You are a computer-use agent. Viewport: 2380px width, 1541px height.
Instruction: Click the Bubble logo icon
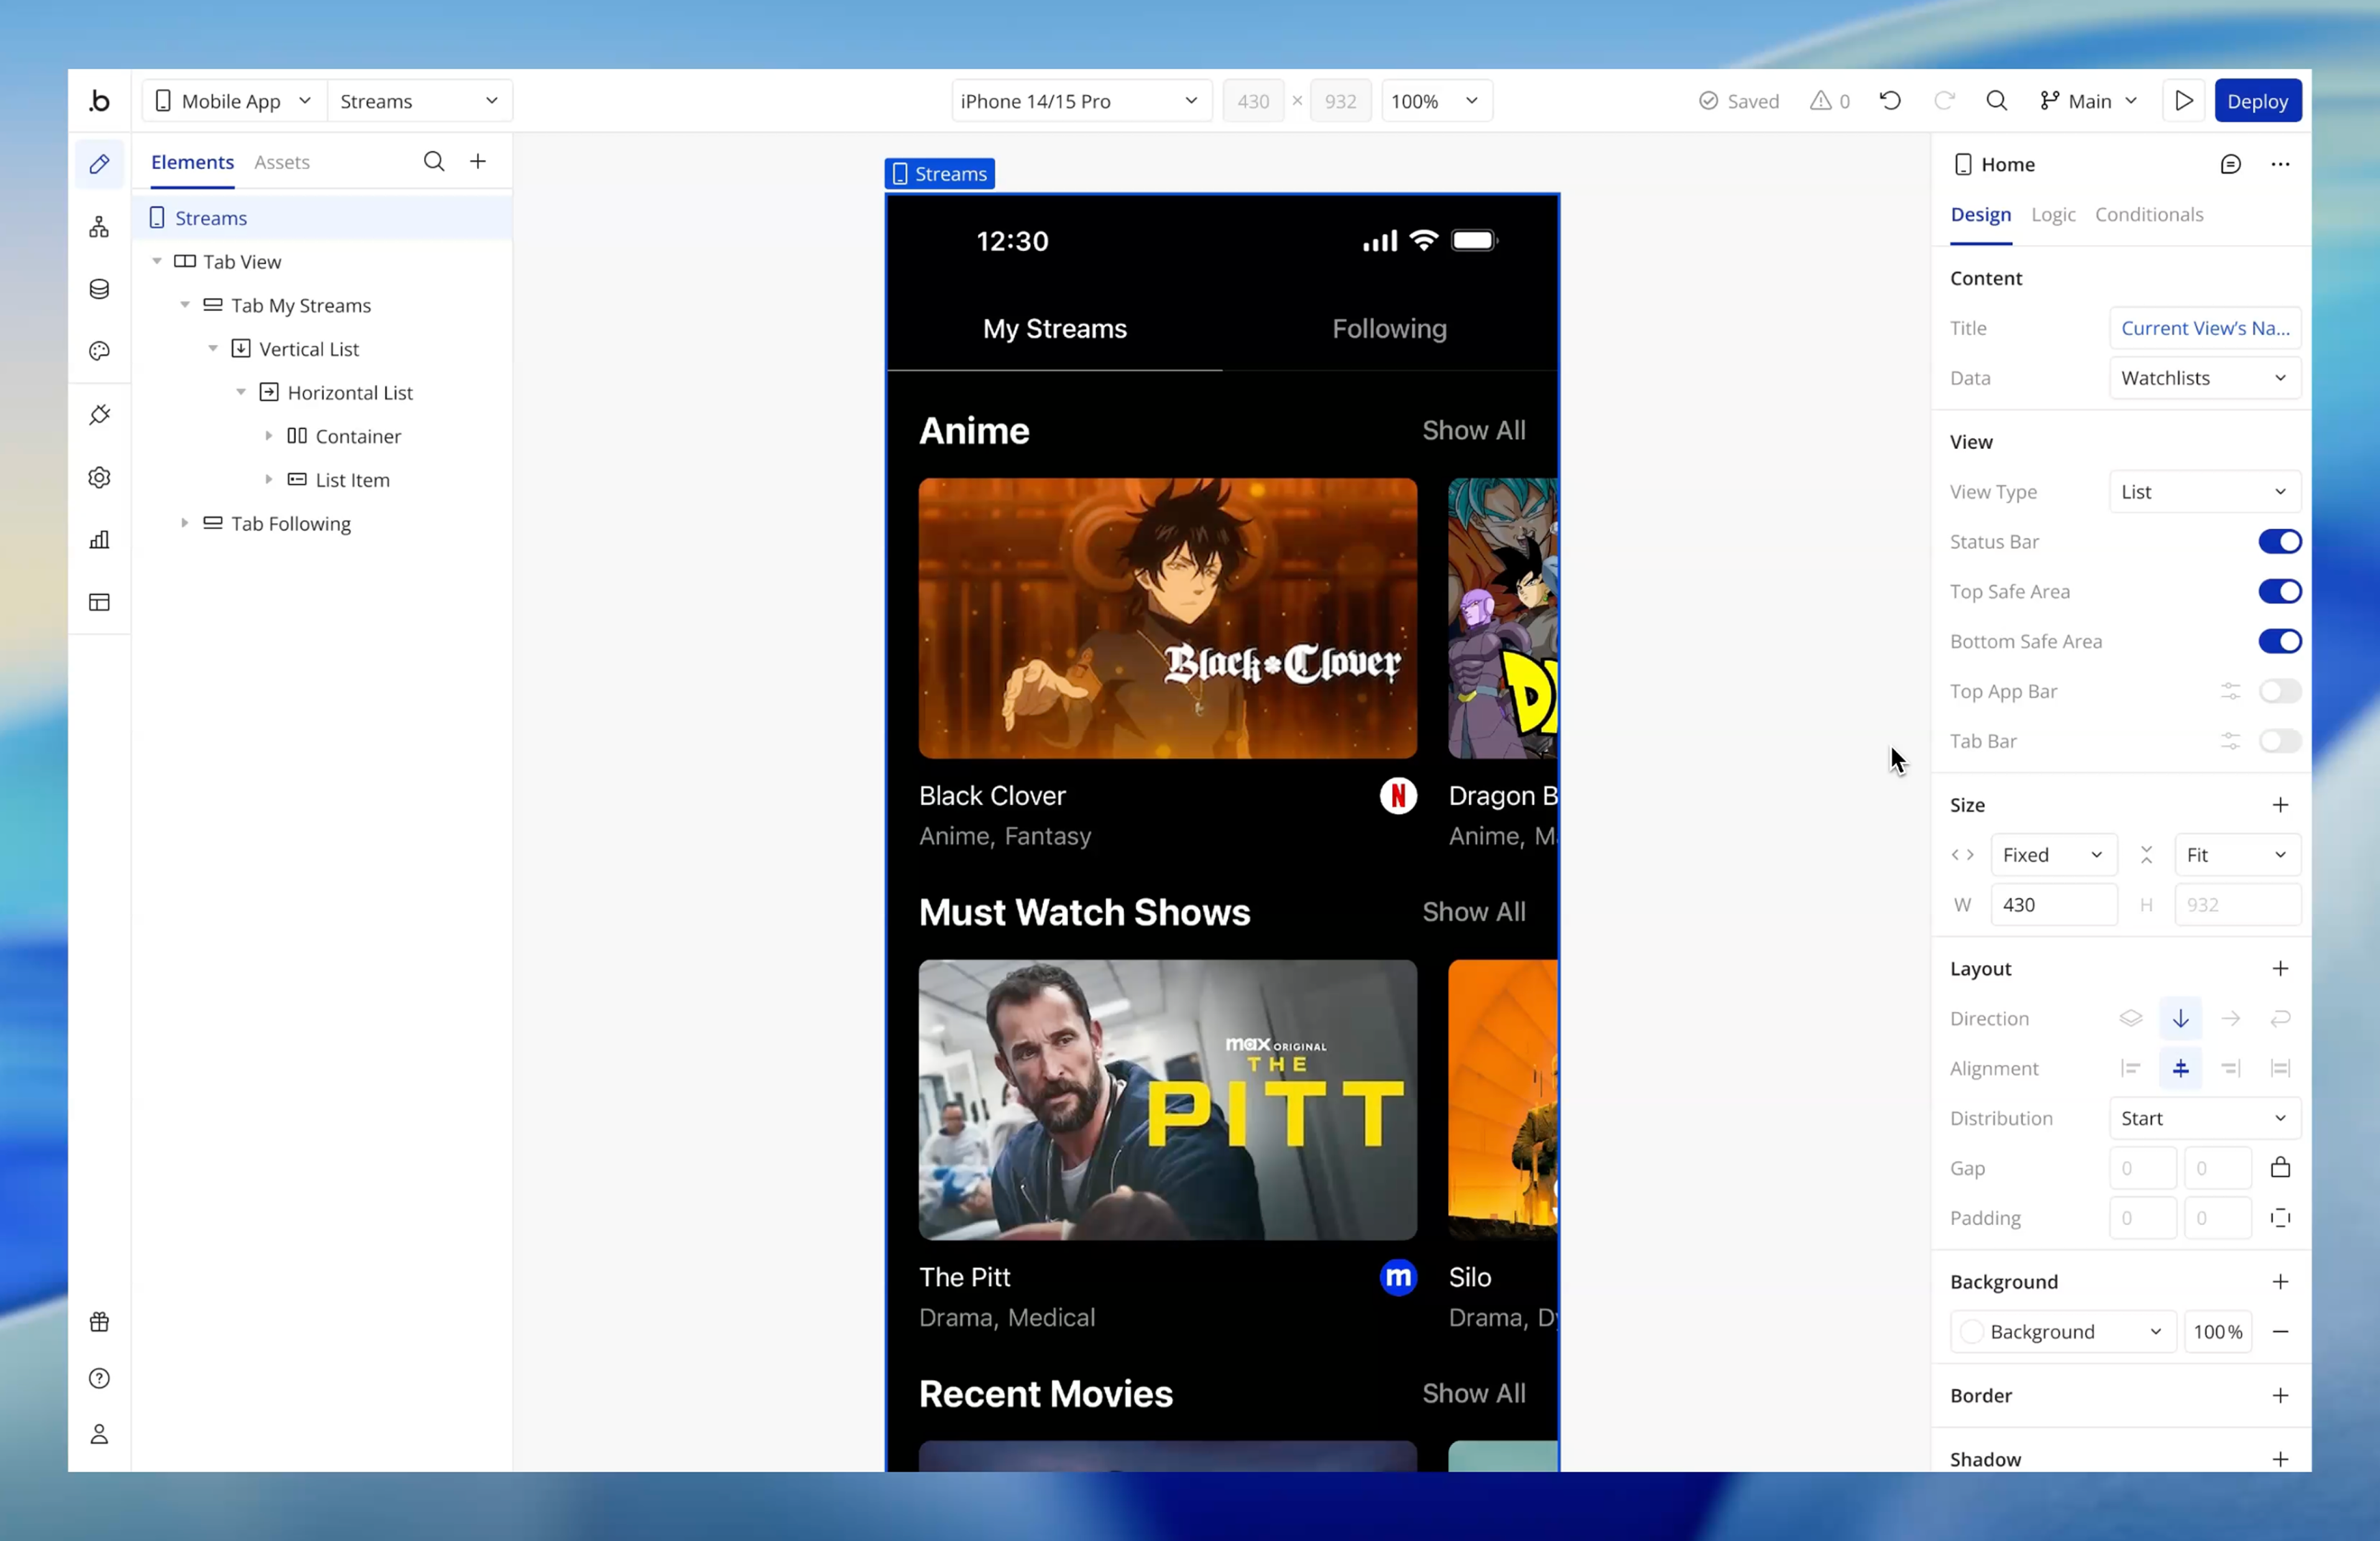click(99, 101)
